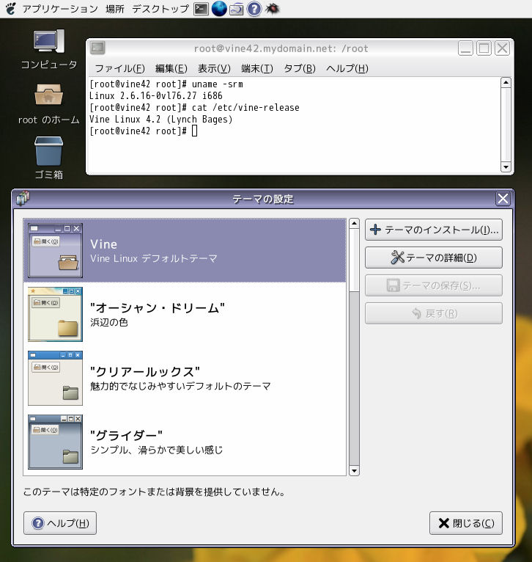Image resolution: width=532 pixels, height=562 pixels.
Task: Open デスクトップ menu in top panel
Action: [x=160, y=9]
